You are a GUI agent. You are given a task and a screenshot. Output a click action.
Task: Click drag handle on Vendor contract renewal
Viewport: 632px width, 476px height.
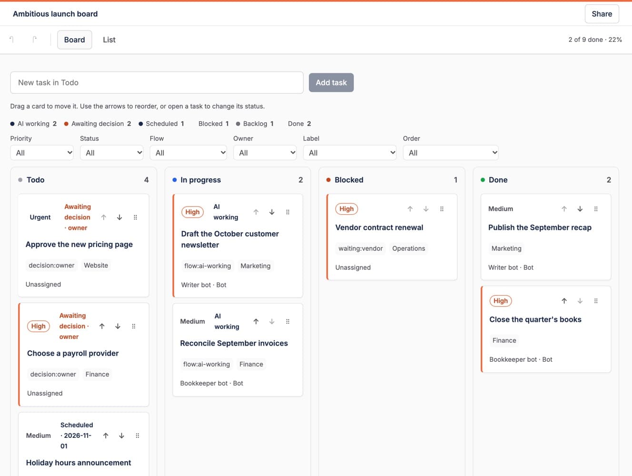(442, 209)
